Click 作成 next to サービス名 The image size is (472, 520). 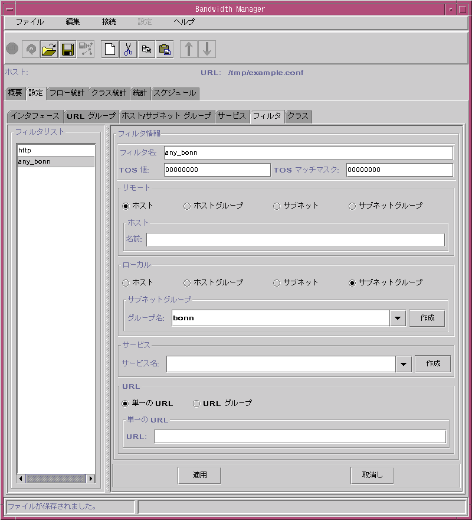(433, 364)
